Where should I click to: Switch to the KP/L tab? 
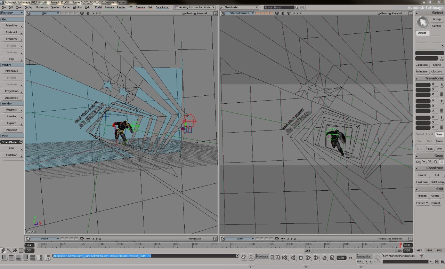429,250
